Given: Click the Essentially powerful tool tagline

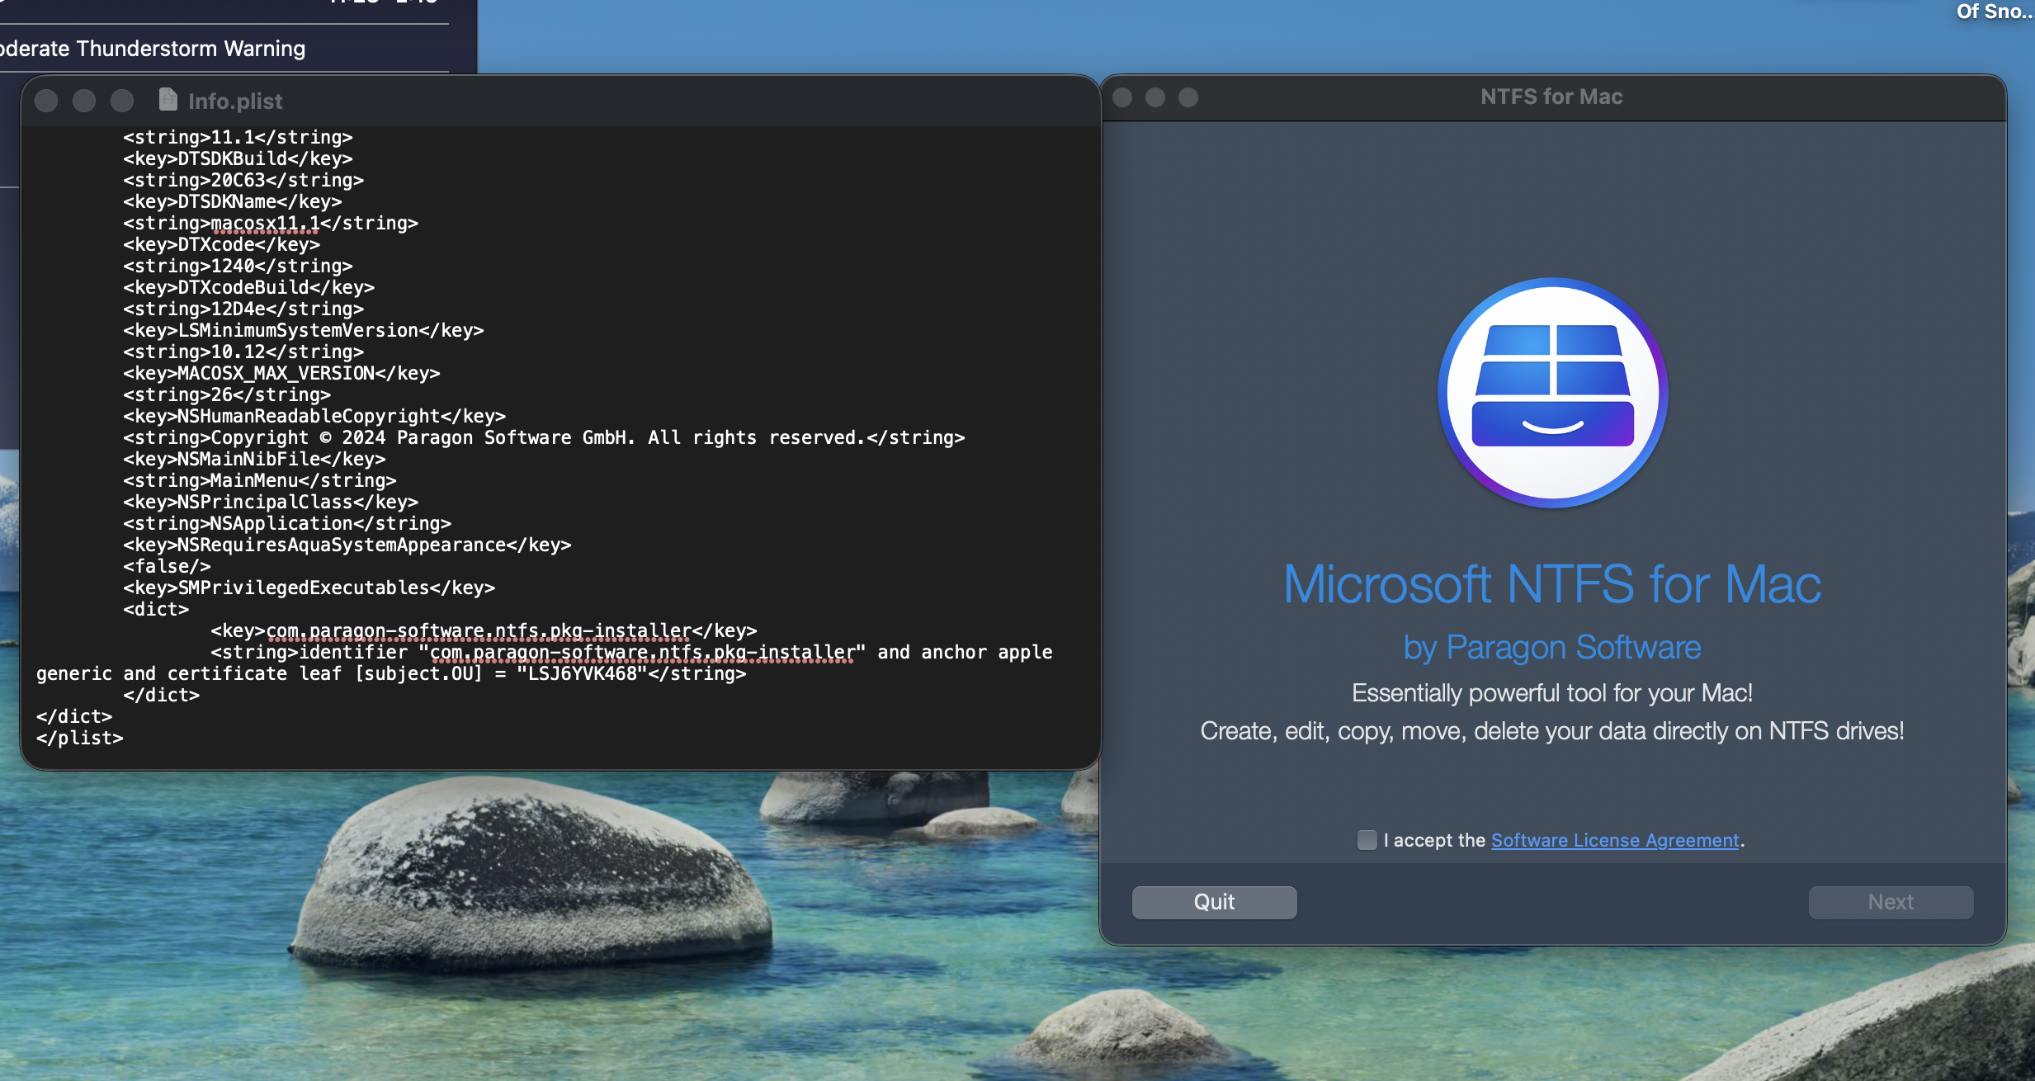Looking at the screenshot, I should (1552, 692).
